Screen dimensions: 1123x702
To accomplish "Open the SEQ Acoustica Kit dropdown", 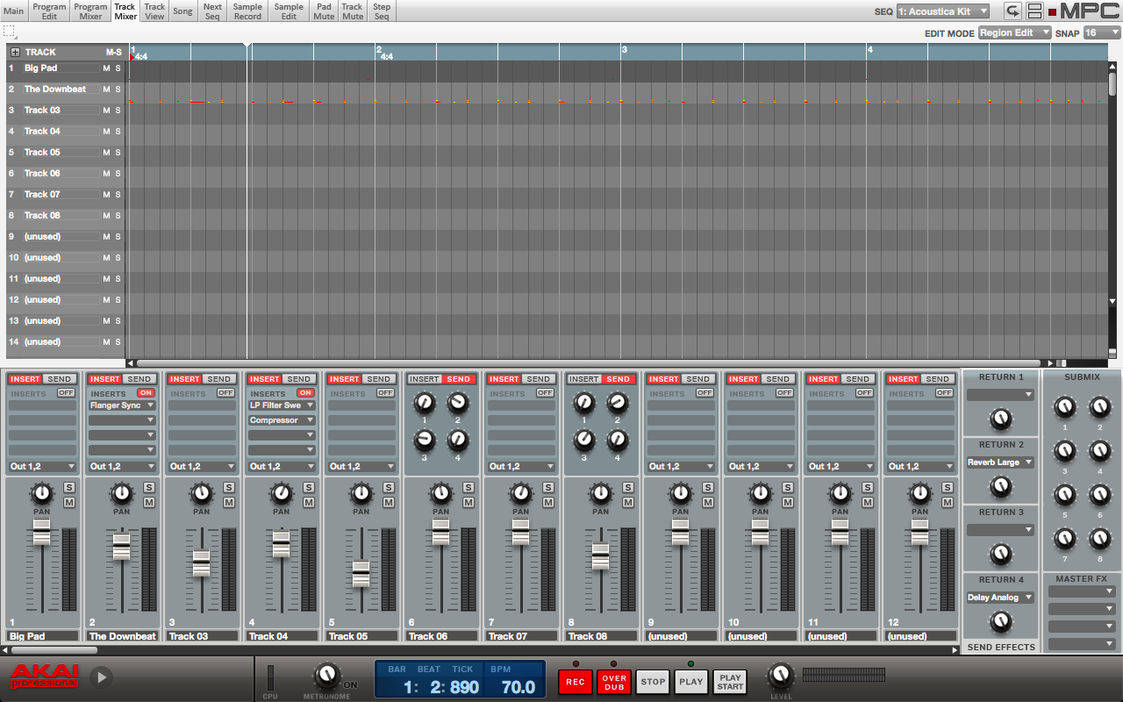I will 942,11.
